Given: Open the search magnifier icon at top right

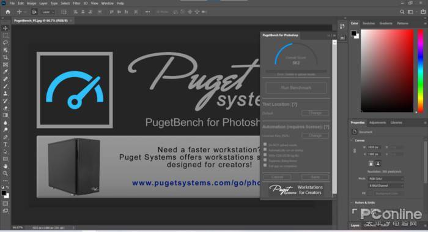Looking at the screenshot, I should [x=402, y=12].
